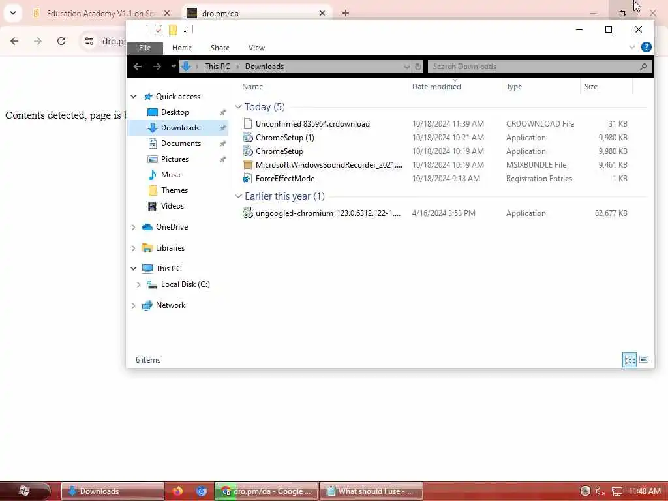Open 'What should I use' taskbar window

pos(371,491)
